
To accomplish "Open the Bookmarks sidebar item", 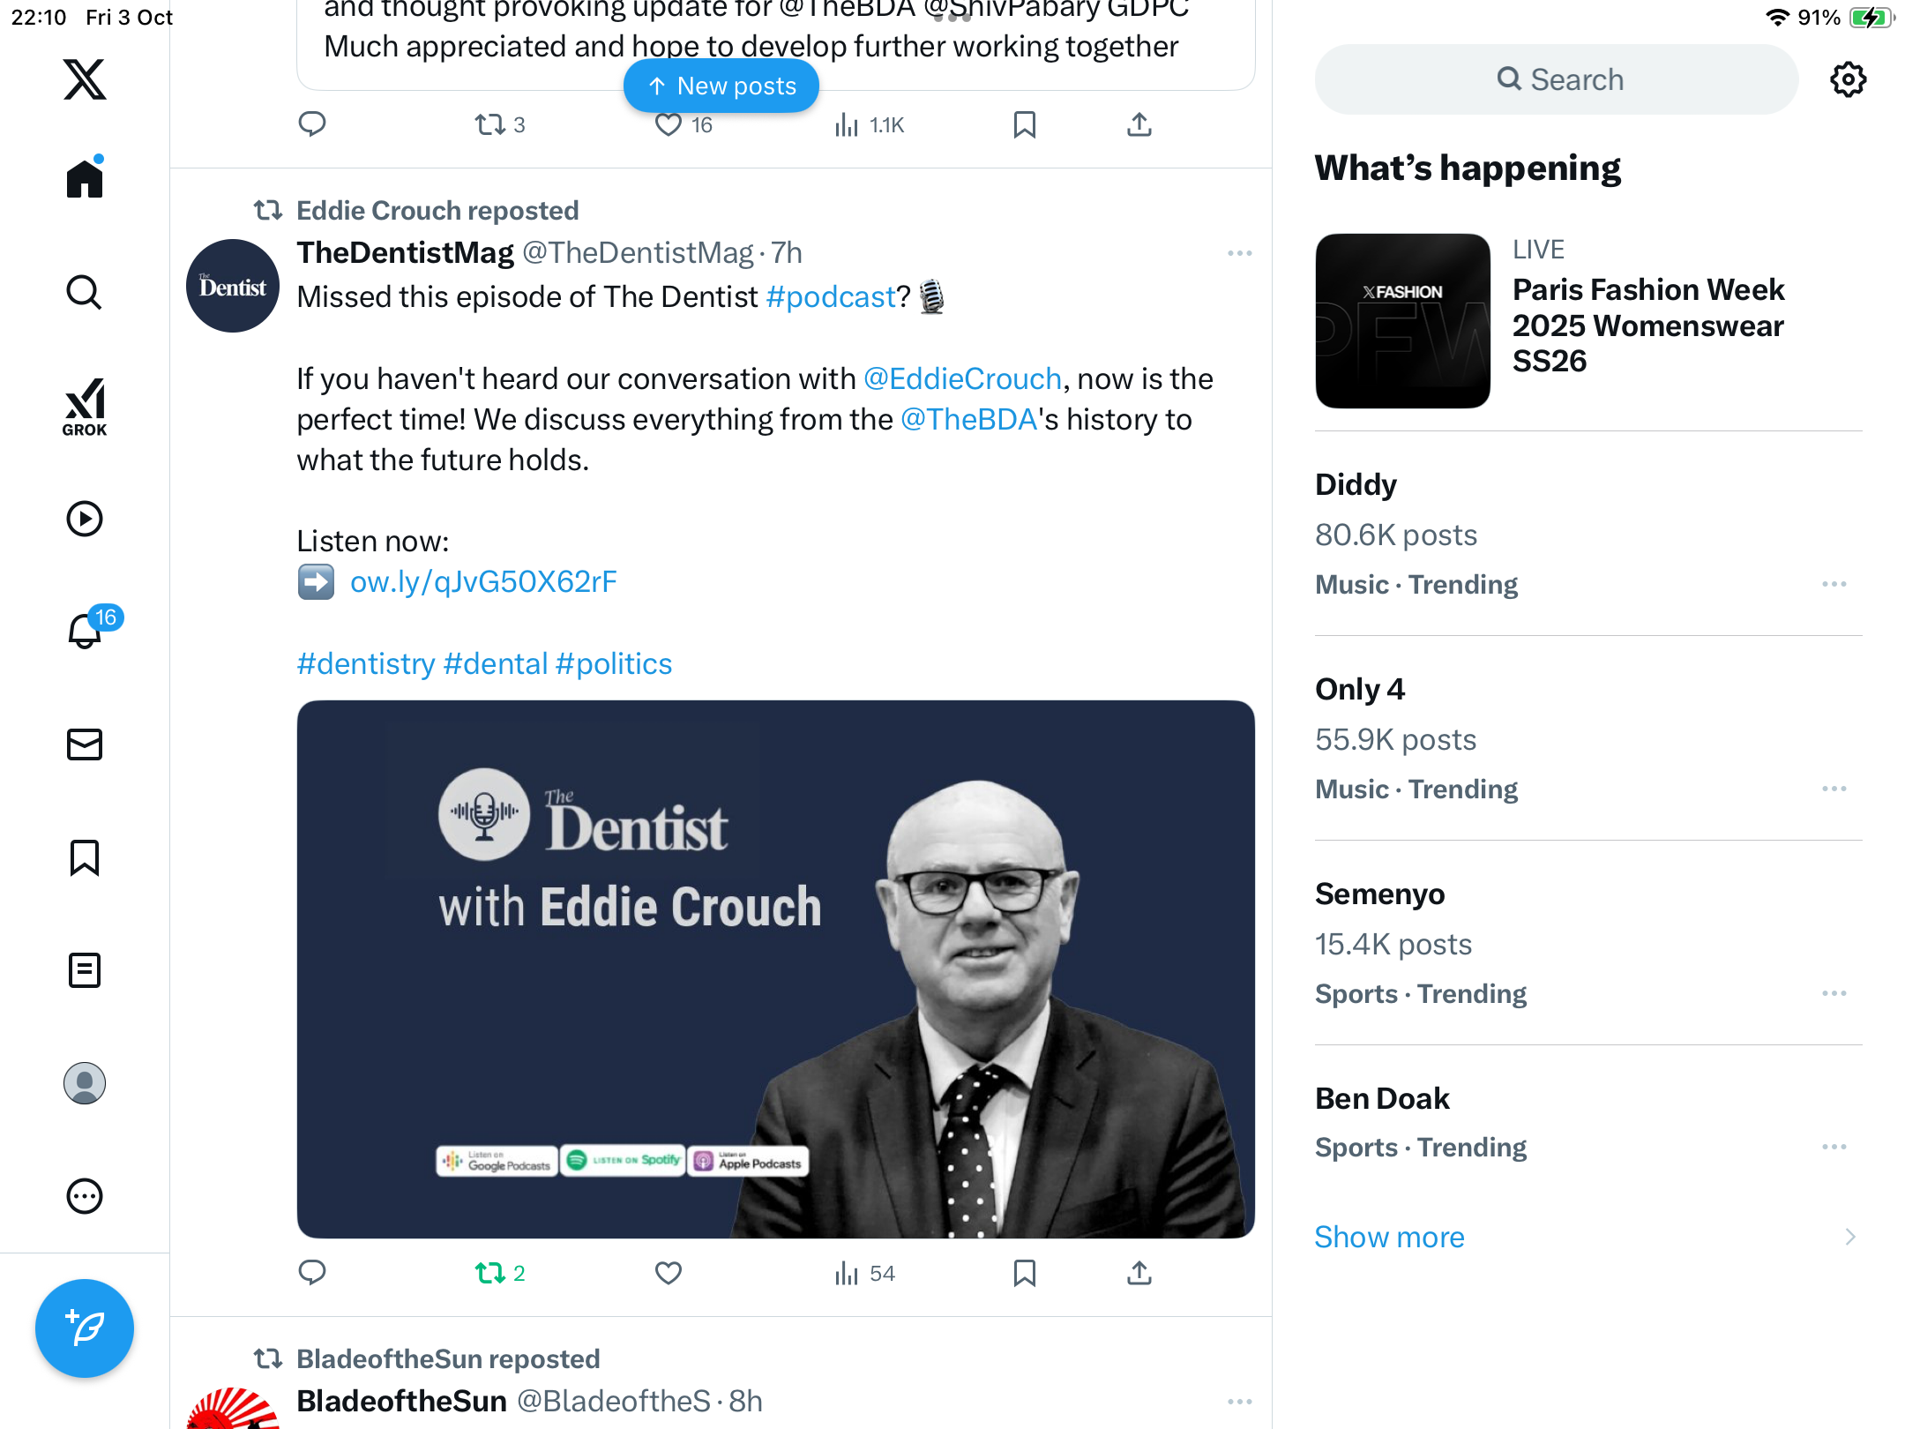I will (85, 857).
